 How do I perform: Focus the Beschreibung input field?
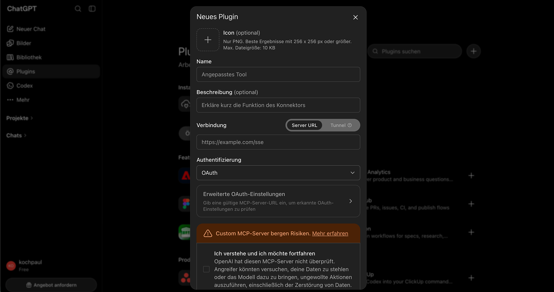click(x=278, y=105)
